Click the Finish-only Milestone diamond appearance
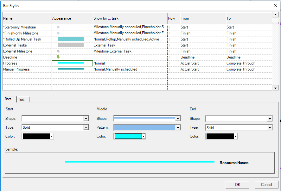The image size is (281, 191). point(58,33)
